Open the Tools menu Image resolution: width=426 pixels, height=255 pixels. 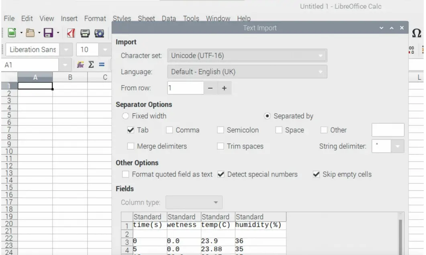coord(191,18)
